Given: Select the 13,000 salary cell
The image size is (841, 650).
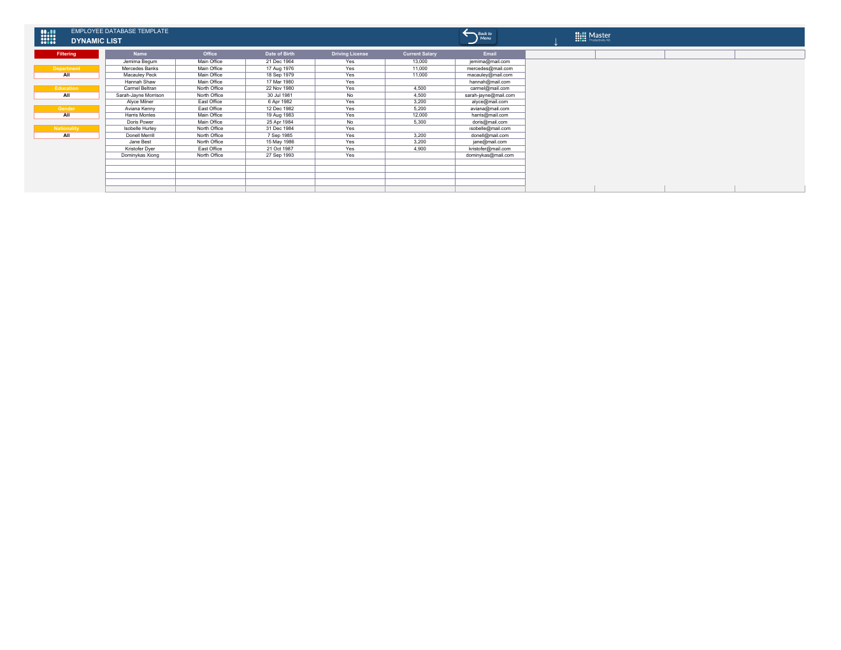Looking at the screenshot, I should tap(420, 62).
